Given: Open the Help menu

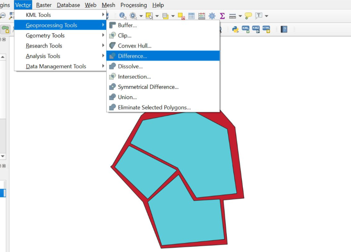Looking at the screenshot, I should pos(158,5).
